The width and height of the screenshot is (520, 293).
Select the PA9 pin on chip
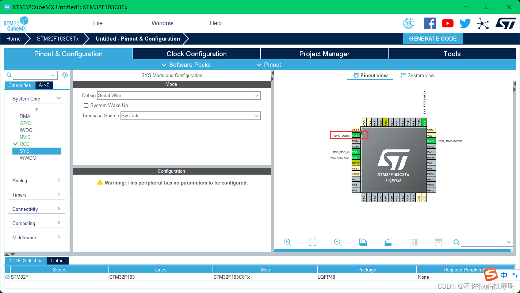pos(431,163)
